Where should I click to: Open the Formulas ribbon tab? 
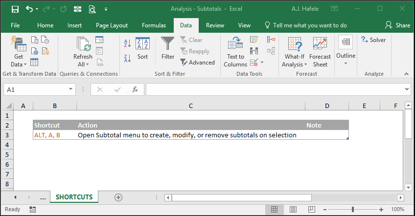pyautogui.click(x=154, y=25)
